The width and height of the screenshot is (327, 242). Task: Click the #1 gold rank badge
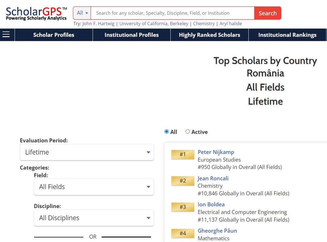(x=183, y=154)
